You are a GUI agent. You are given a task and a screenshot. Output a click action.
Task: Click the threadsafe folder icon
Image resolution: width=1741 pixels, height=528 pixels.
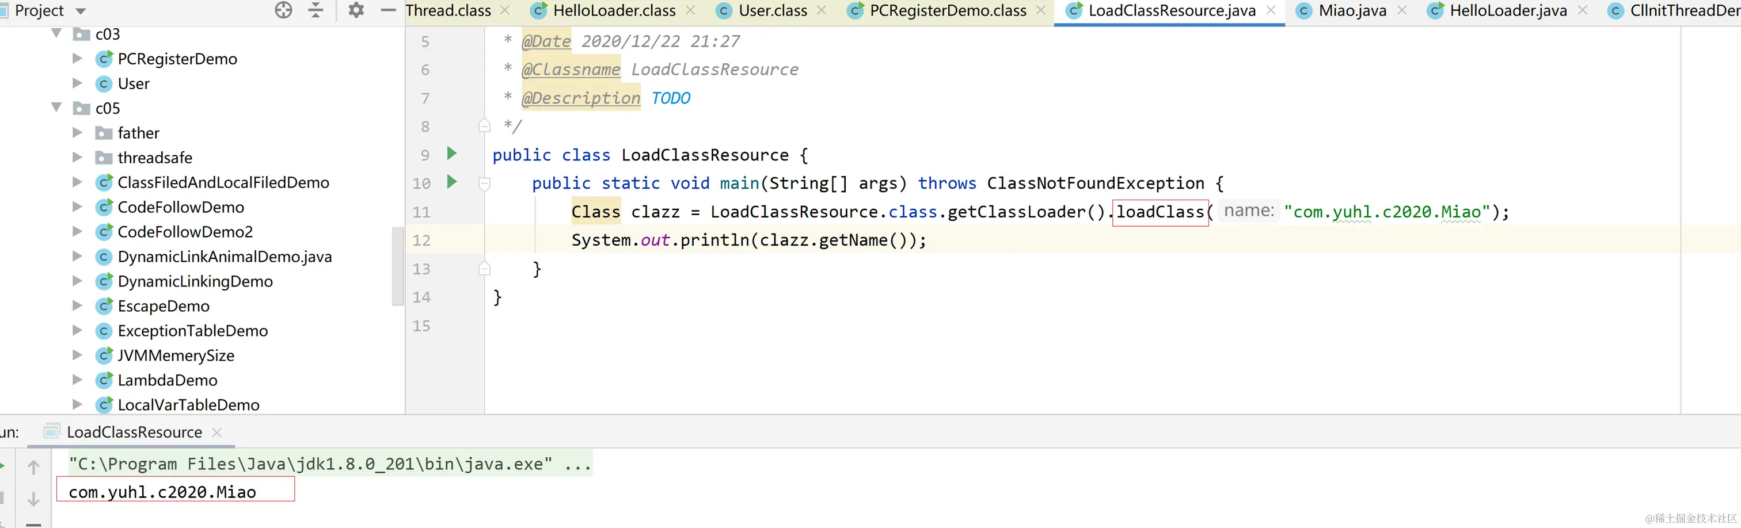[x=104, y=158]
